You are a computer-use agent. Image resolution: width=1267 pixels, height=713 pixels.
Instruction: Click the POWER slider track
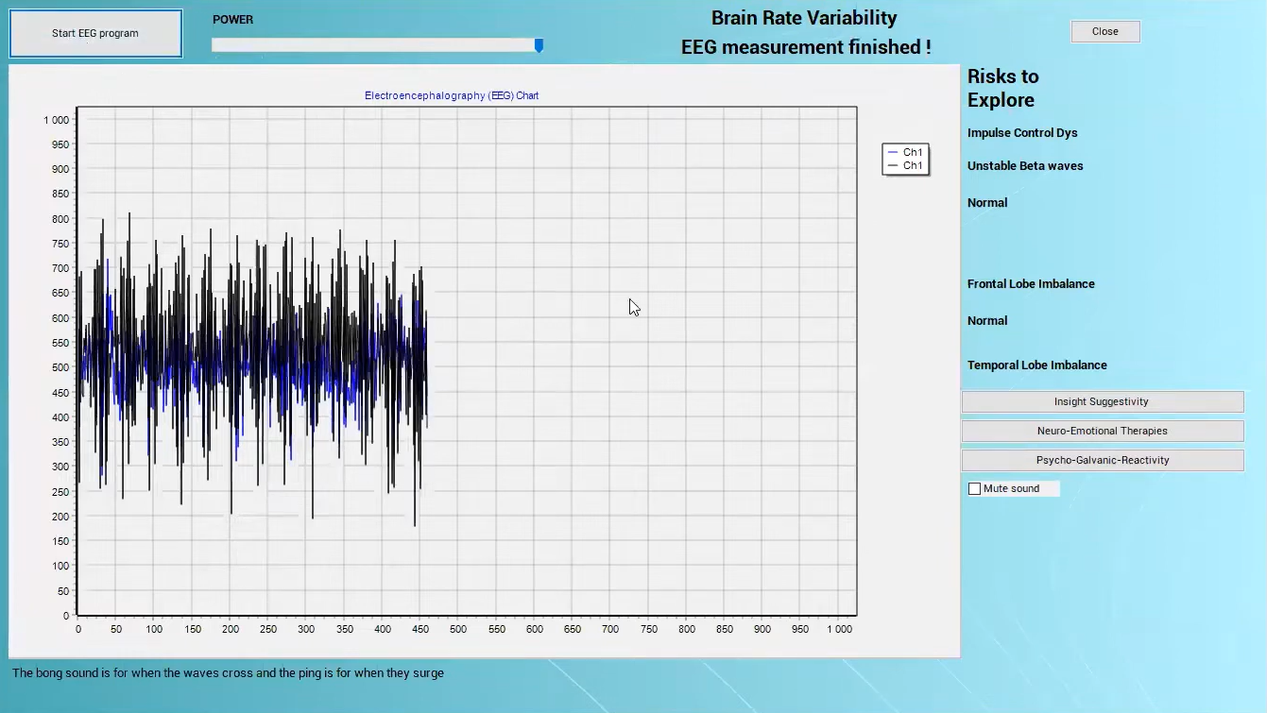coord(377,45)
